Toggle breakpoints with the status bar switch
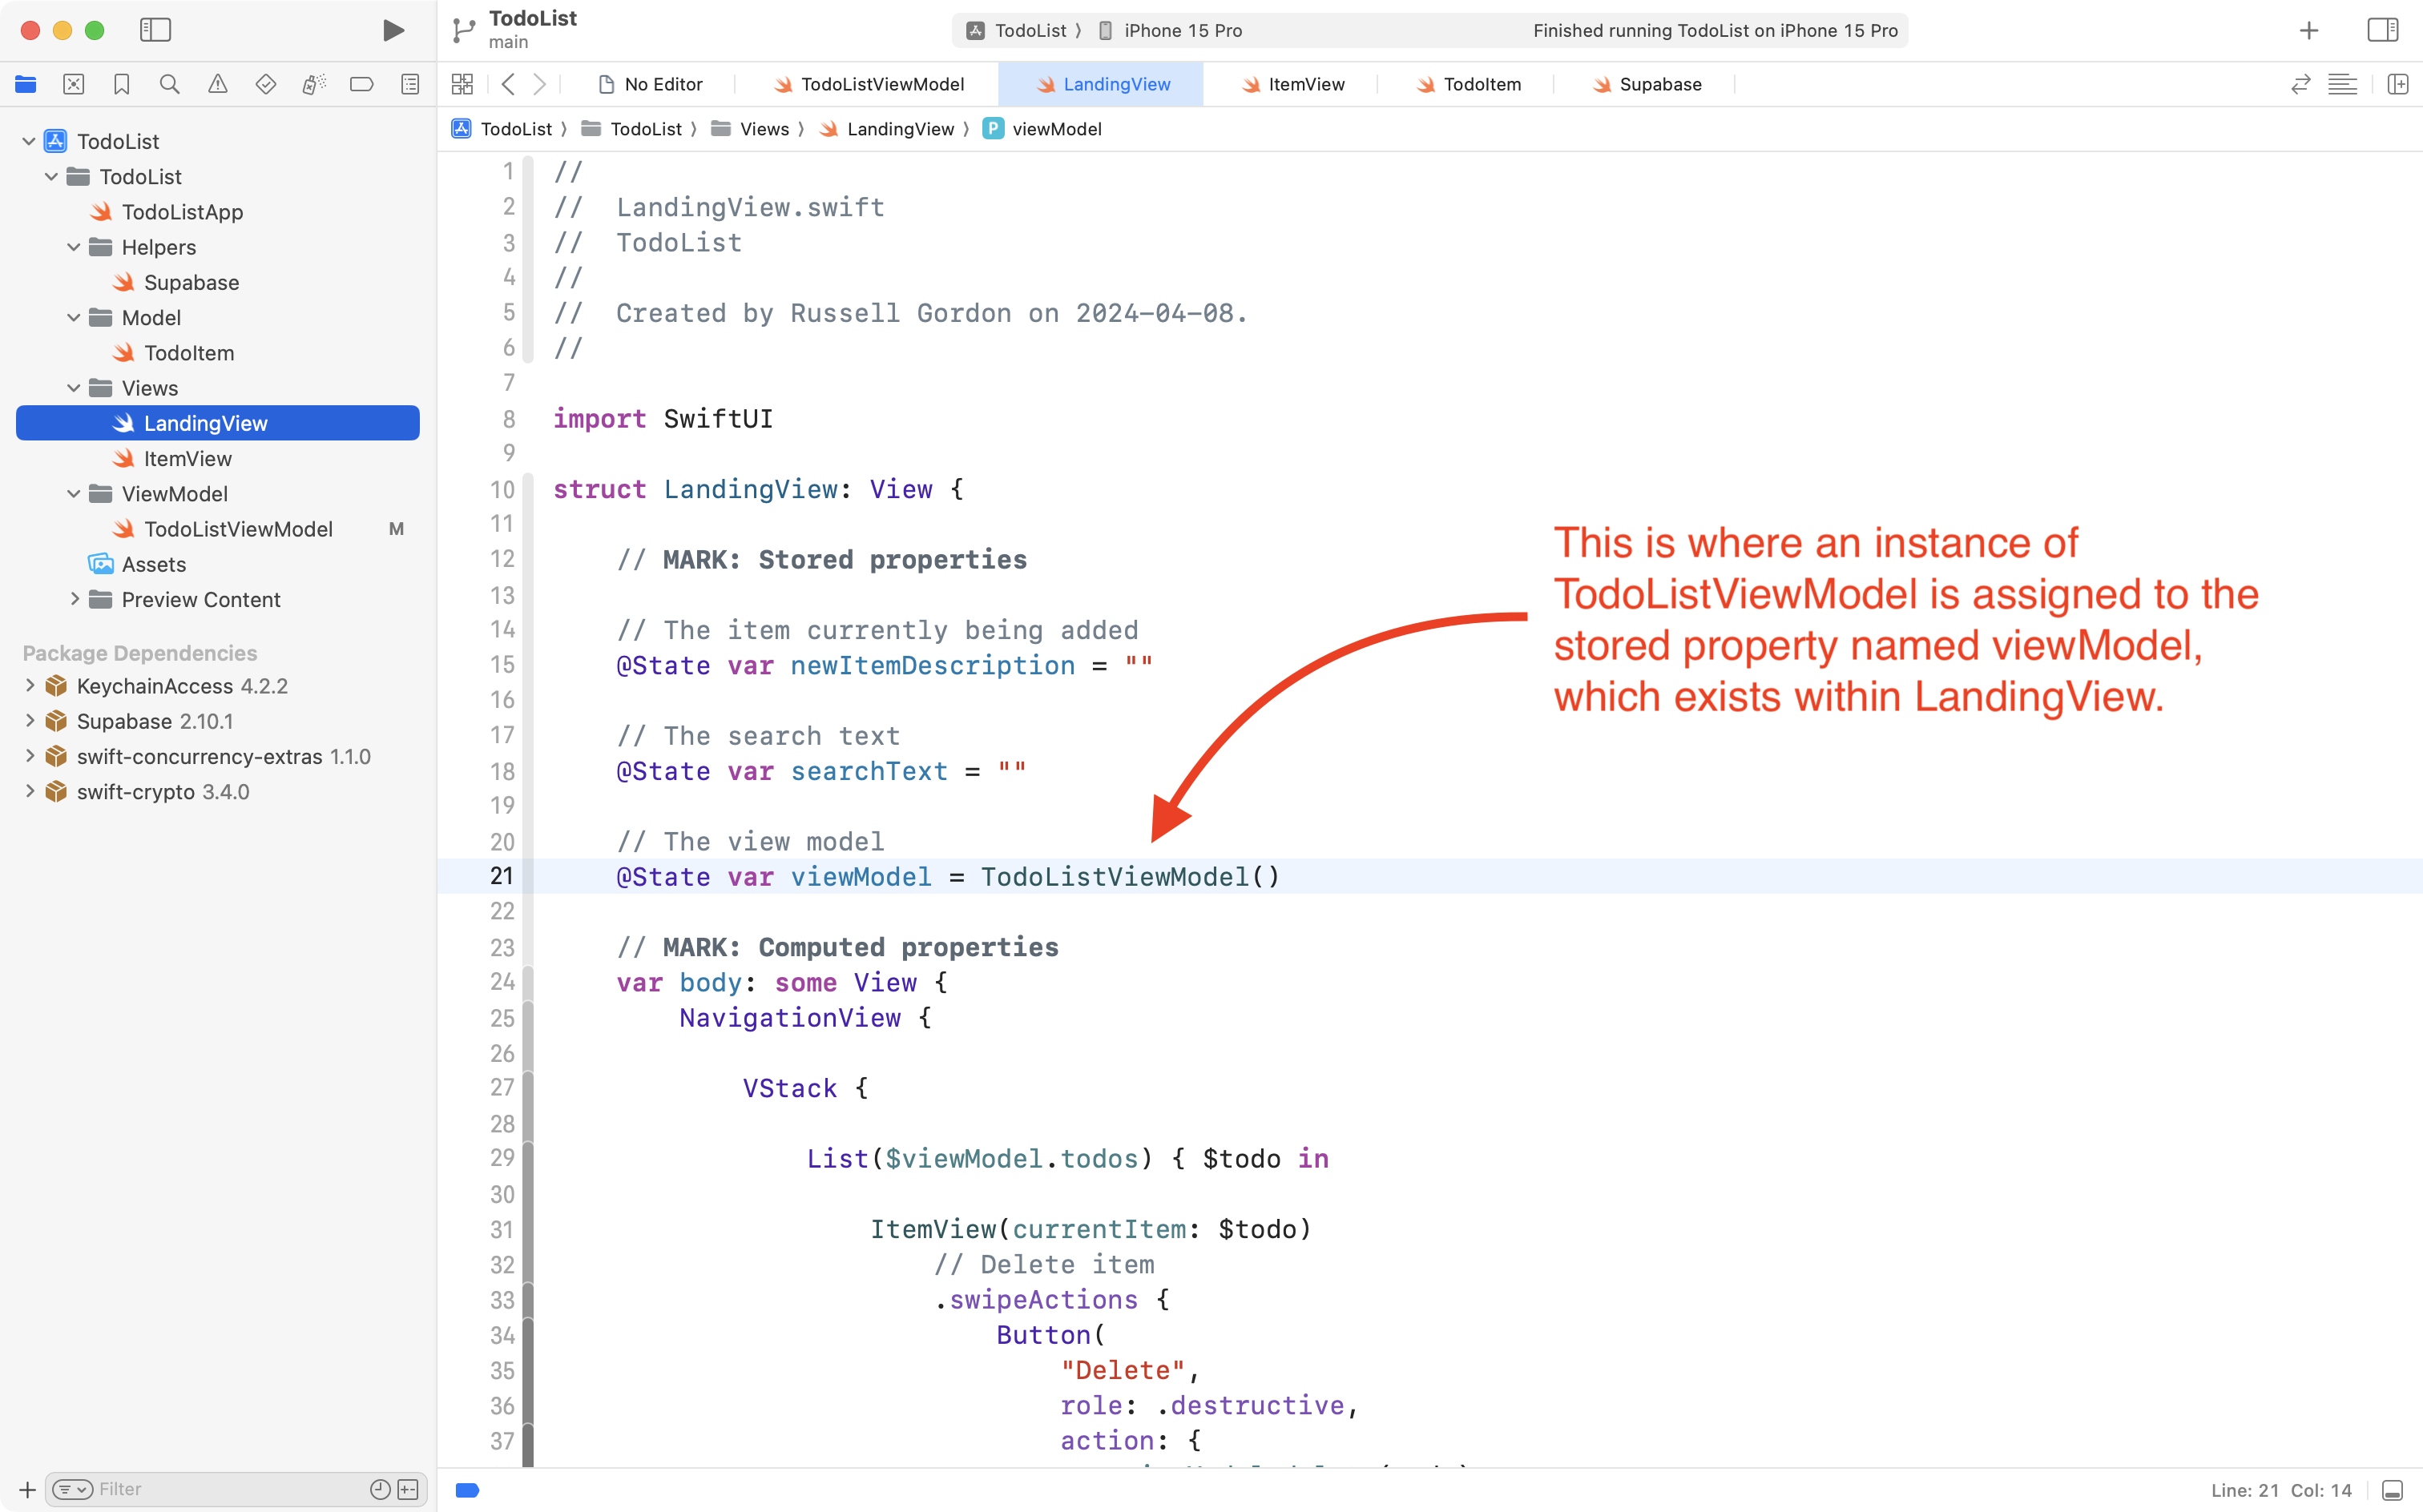The width and height of the screenshot is (2423, 1512). 467,1490
